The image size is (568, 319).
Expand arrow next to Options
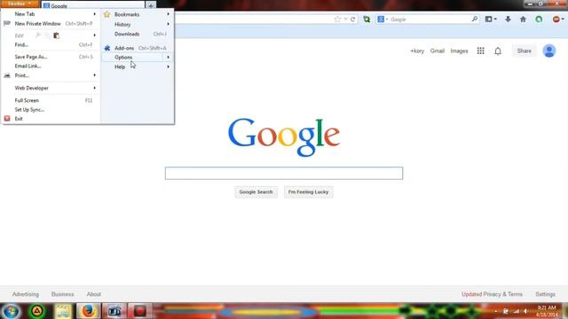(x=168, y=58)
